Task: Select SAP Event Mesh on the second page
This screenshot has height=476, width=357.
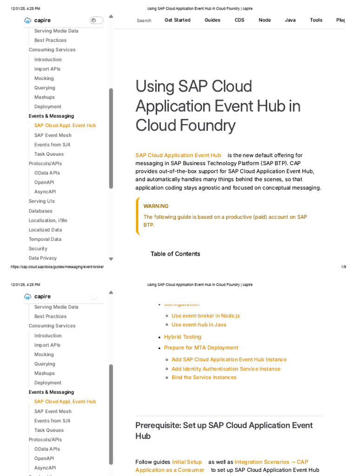Action: (x=53, y=411)
